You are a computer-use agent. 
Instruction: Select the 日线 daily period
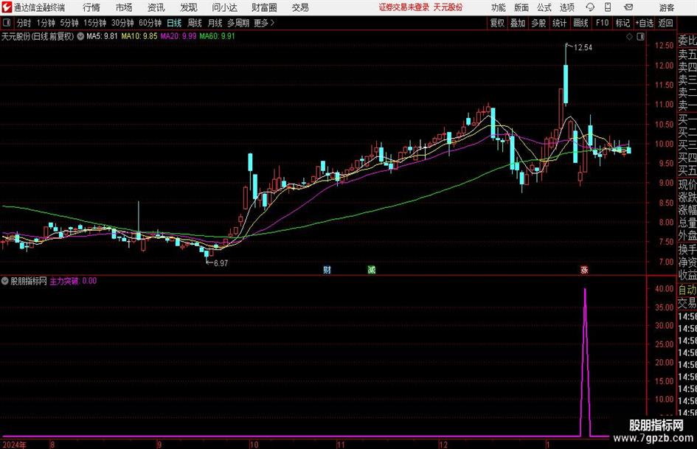[x=174, y=23]
